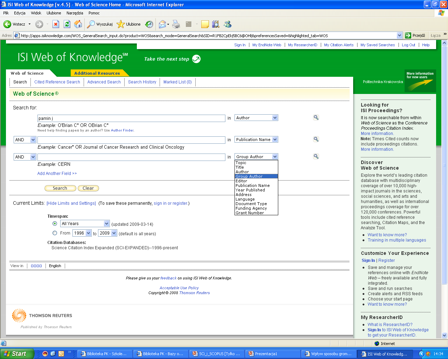Select the All Years timespan radio button
Screen dimensions: 448x359
click(55, 224)
